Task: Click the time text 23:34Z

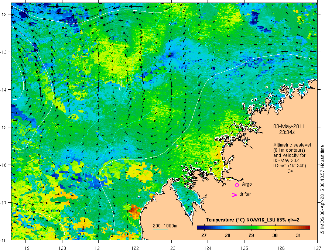Action: coord(287,132)
